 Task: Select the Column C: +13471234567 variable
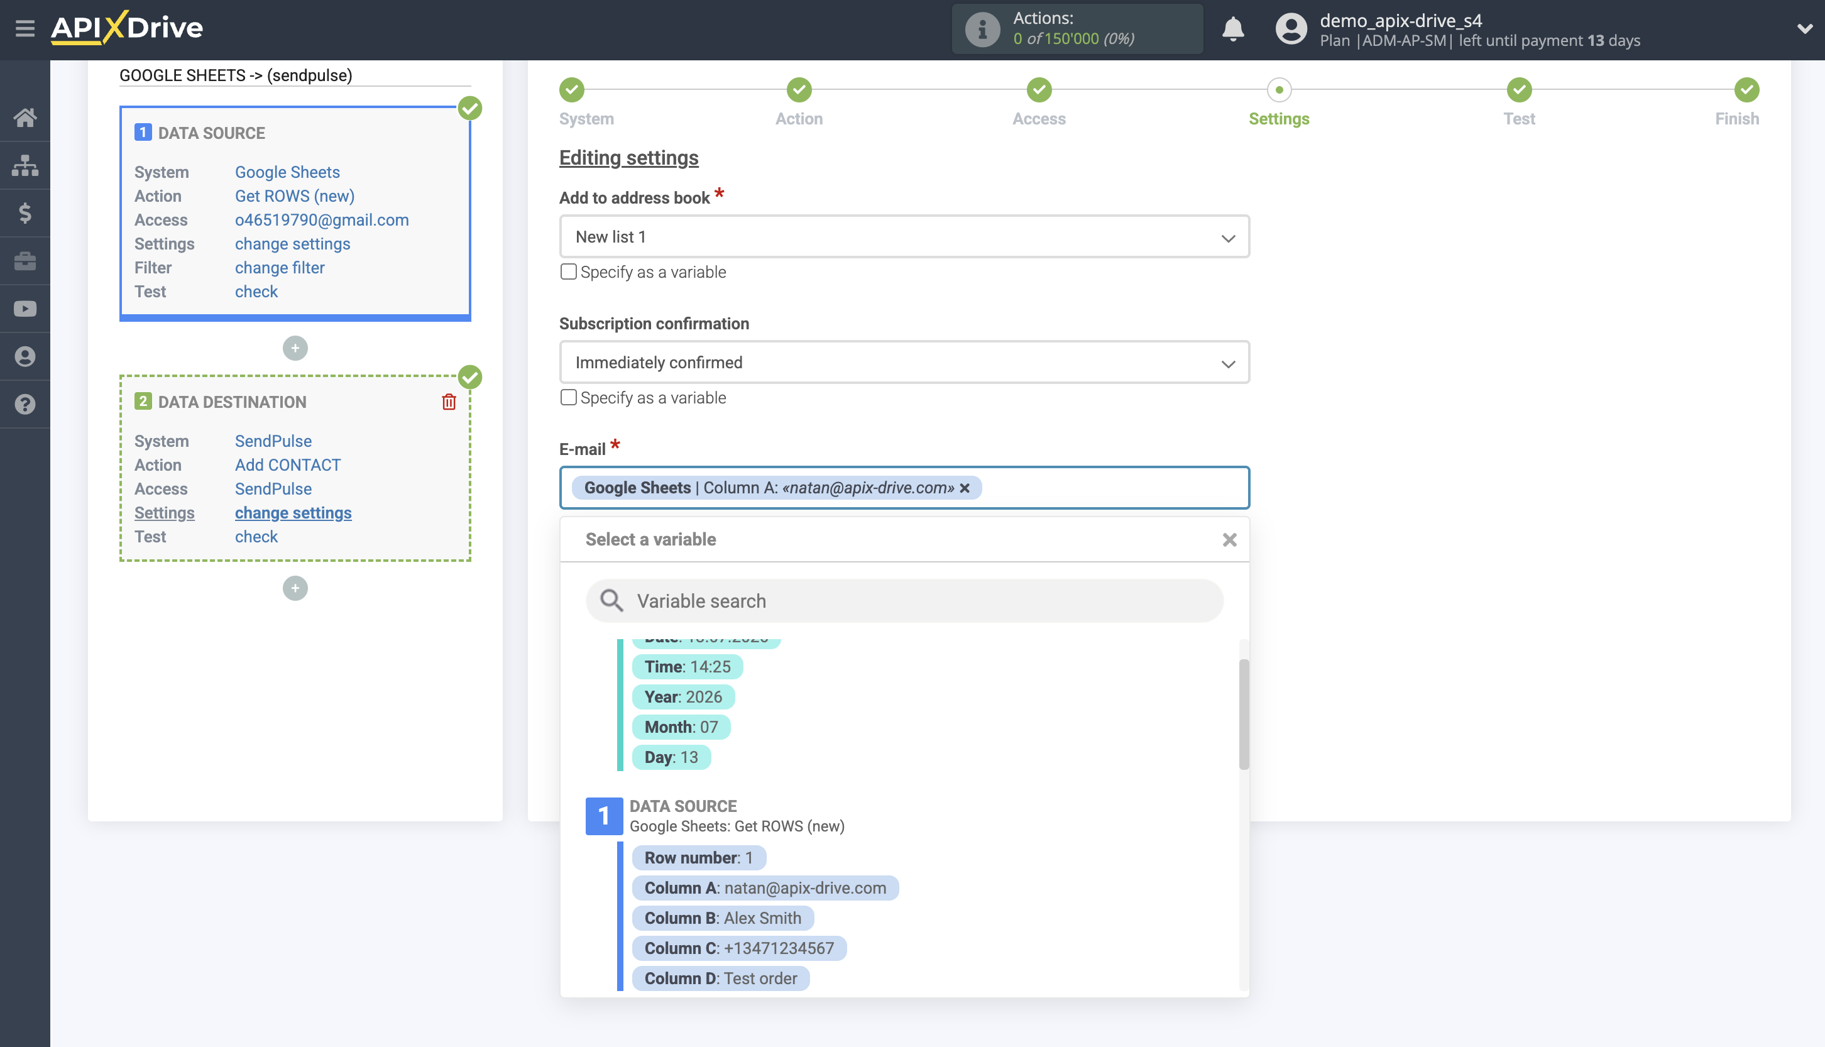738,948
